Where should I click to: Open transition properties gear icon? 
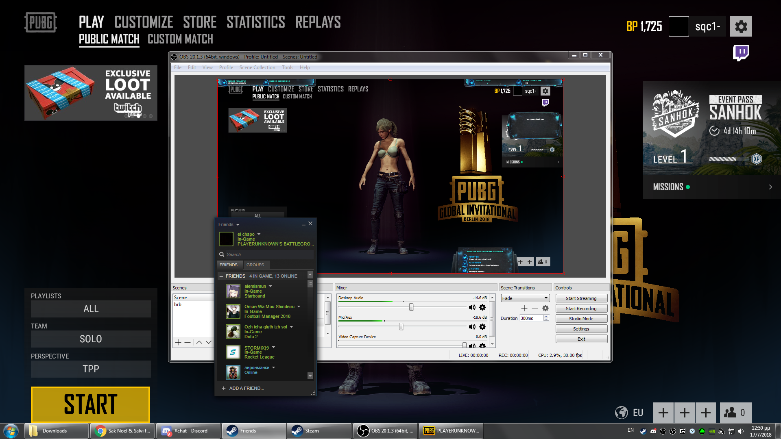(x=545, y=308)
